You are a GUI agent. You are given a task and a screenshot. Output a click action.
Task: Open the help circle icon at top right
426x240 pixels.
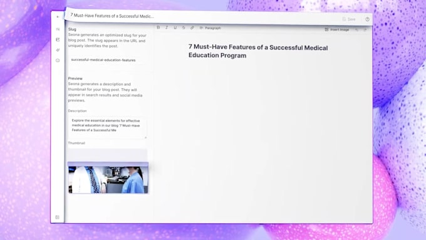point(367,19)
